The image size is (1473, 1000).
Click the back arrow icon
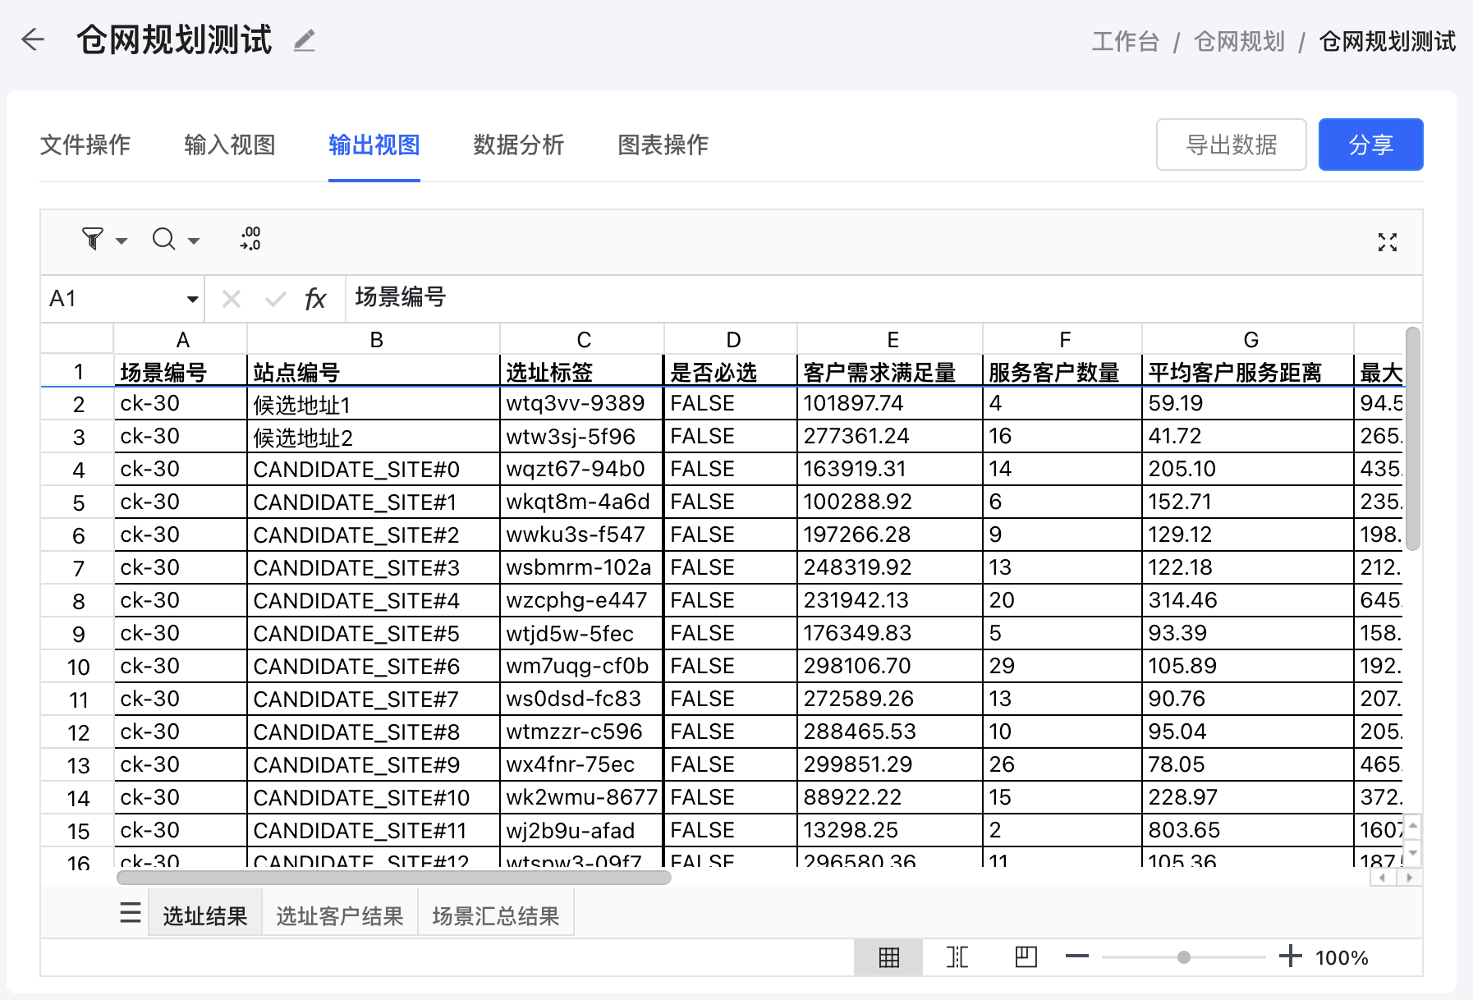(x=33, y=39)
